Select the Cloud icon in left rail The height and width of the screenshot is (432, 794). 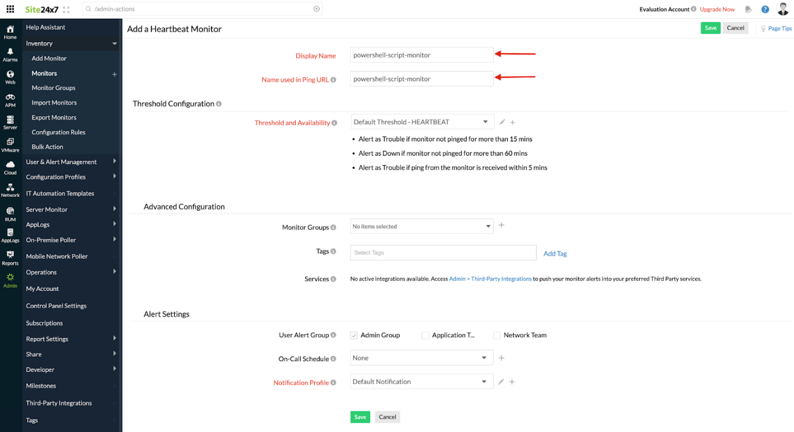[10, 167]
